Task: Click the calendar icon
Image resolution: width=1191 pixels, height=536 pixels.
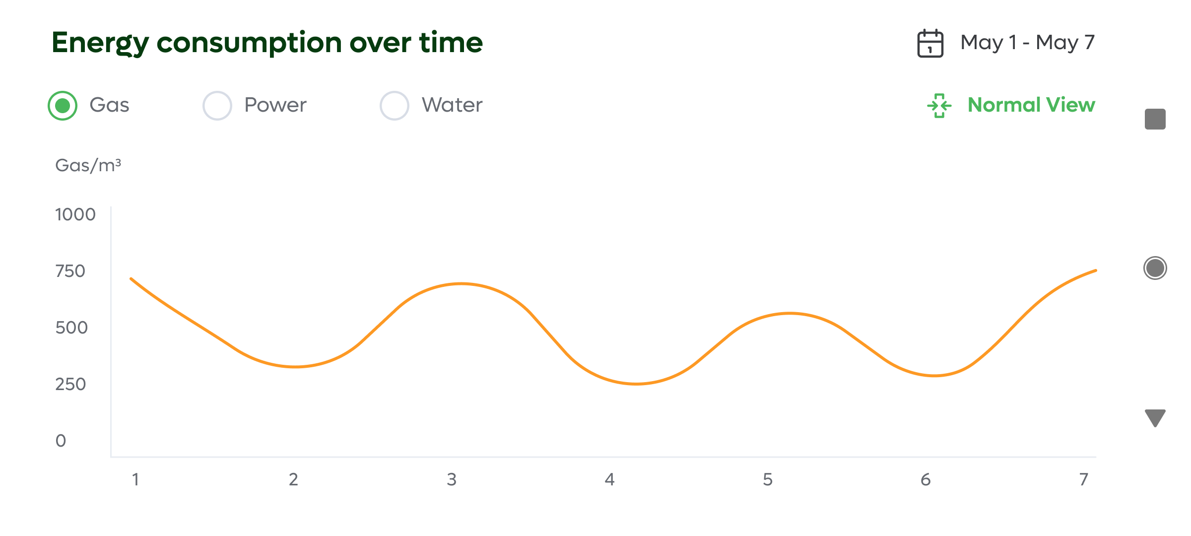Action: tap(930, 44)
